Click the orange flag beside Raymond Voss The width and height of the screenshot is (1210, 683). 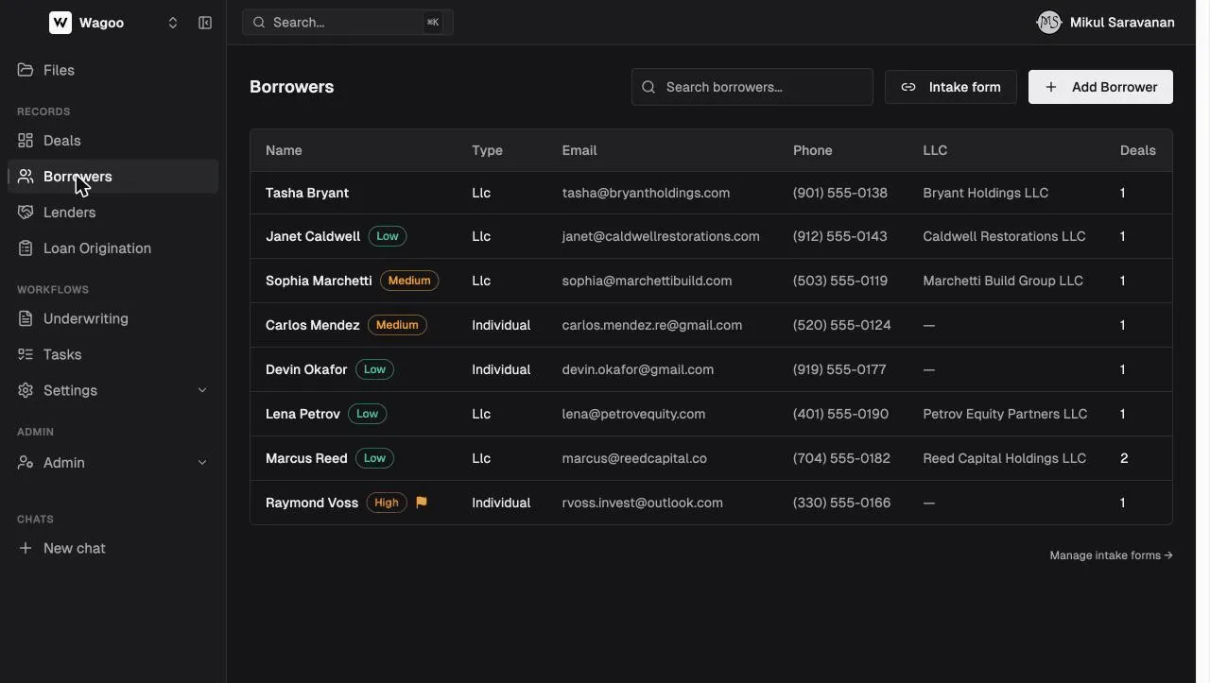(x=422, y=503)
